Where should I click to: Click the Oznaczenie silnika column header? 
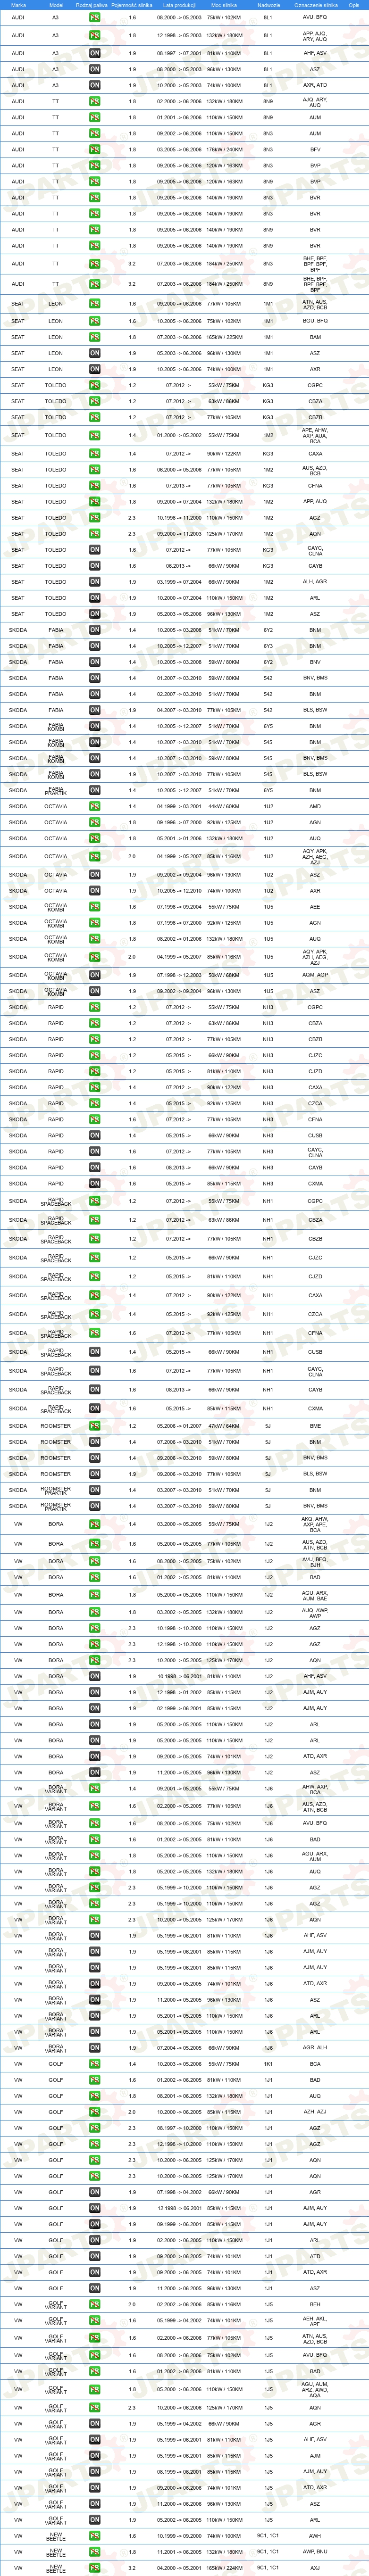[x=315, y=5]
